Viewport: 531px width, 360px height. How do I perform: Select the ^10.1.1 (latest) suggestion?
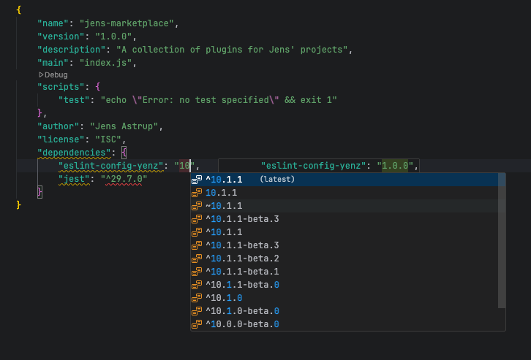348,179
